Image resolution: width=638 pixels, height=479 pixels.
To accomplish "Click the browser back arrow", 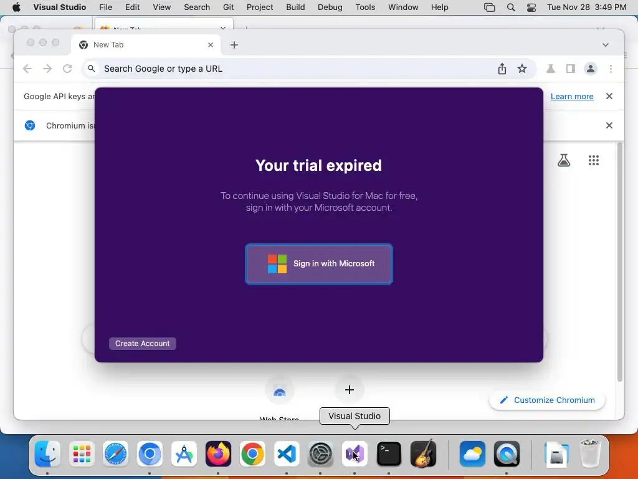I will pos(27,69).
